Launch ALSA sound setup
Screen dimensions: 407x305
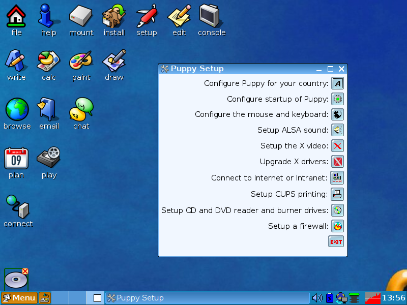point(336,130)
